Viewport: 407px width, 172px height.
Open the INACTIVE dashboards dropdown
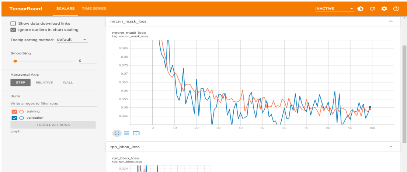[x=334, y=9]
